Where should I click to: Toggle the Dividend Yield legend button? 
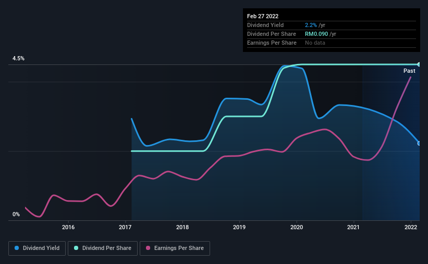click(x=37, y=248)
